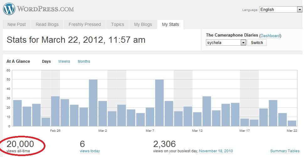Screen dimensions: 305x157
Task: Open the views today link
Action: pyautogui.click(x=90, y=151)
